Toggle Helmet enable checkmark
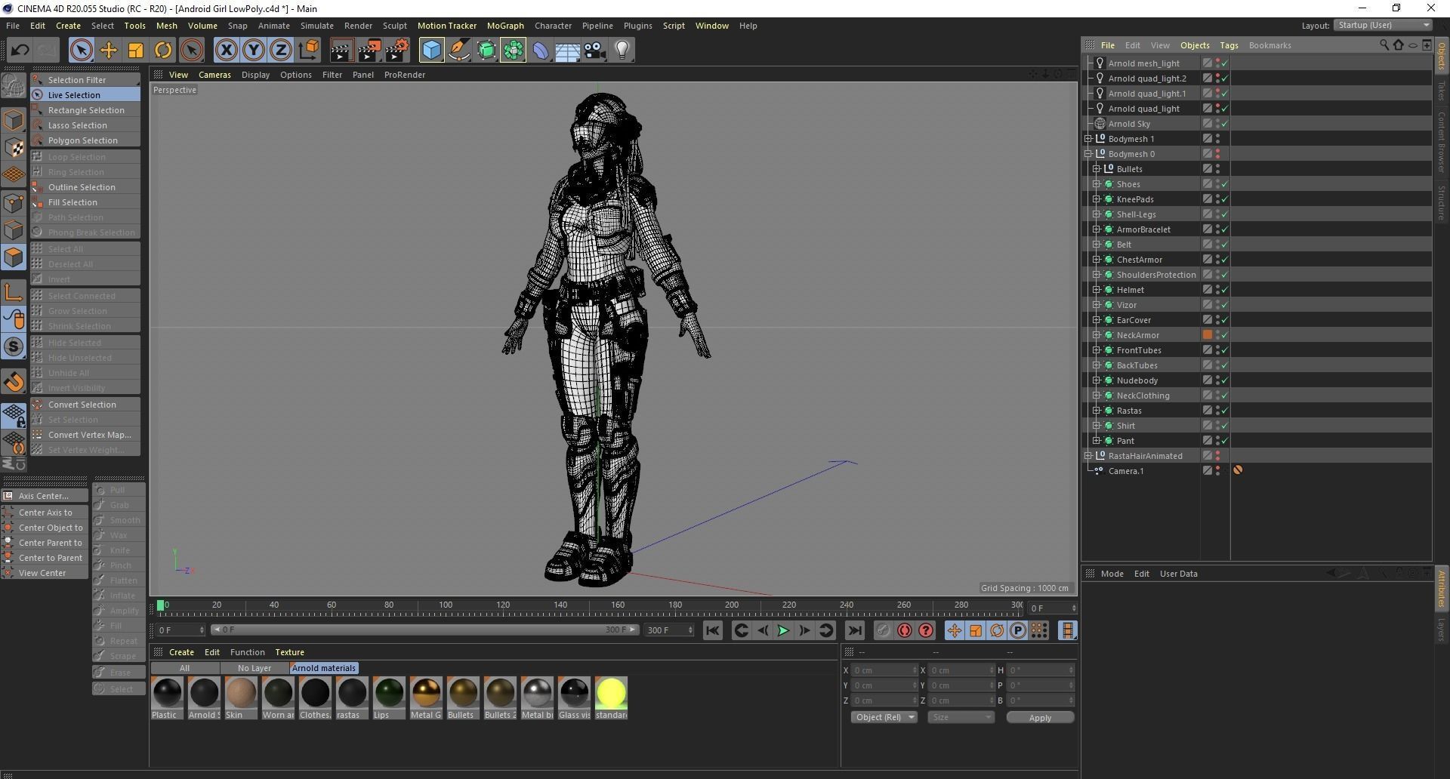 point(1224,290)
